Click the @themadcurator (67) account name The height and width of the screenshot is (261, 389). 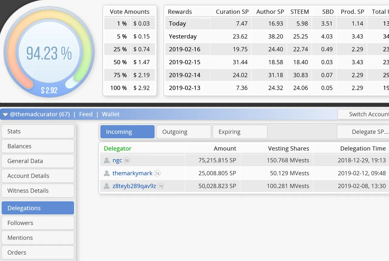pyautogui.click(x=40, y=114)
